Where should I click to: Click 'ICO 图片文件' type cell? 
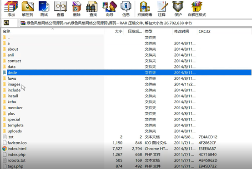point(156,143)
